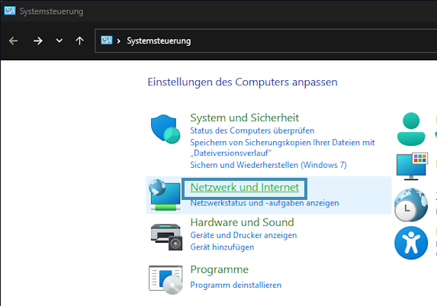This screenshot has height=306, width=437.
Task: Click the System und Sicherheit shield icon
Action: (x=165, y=129)
